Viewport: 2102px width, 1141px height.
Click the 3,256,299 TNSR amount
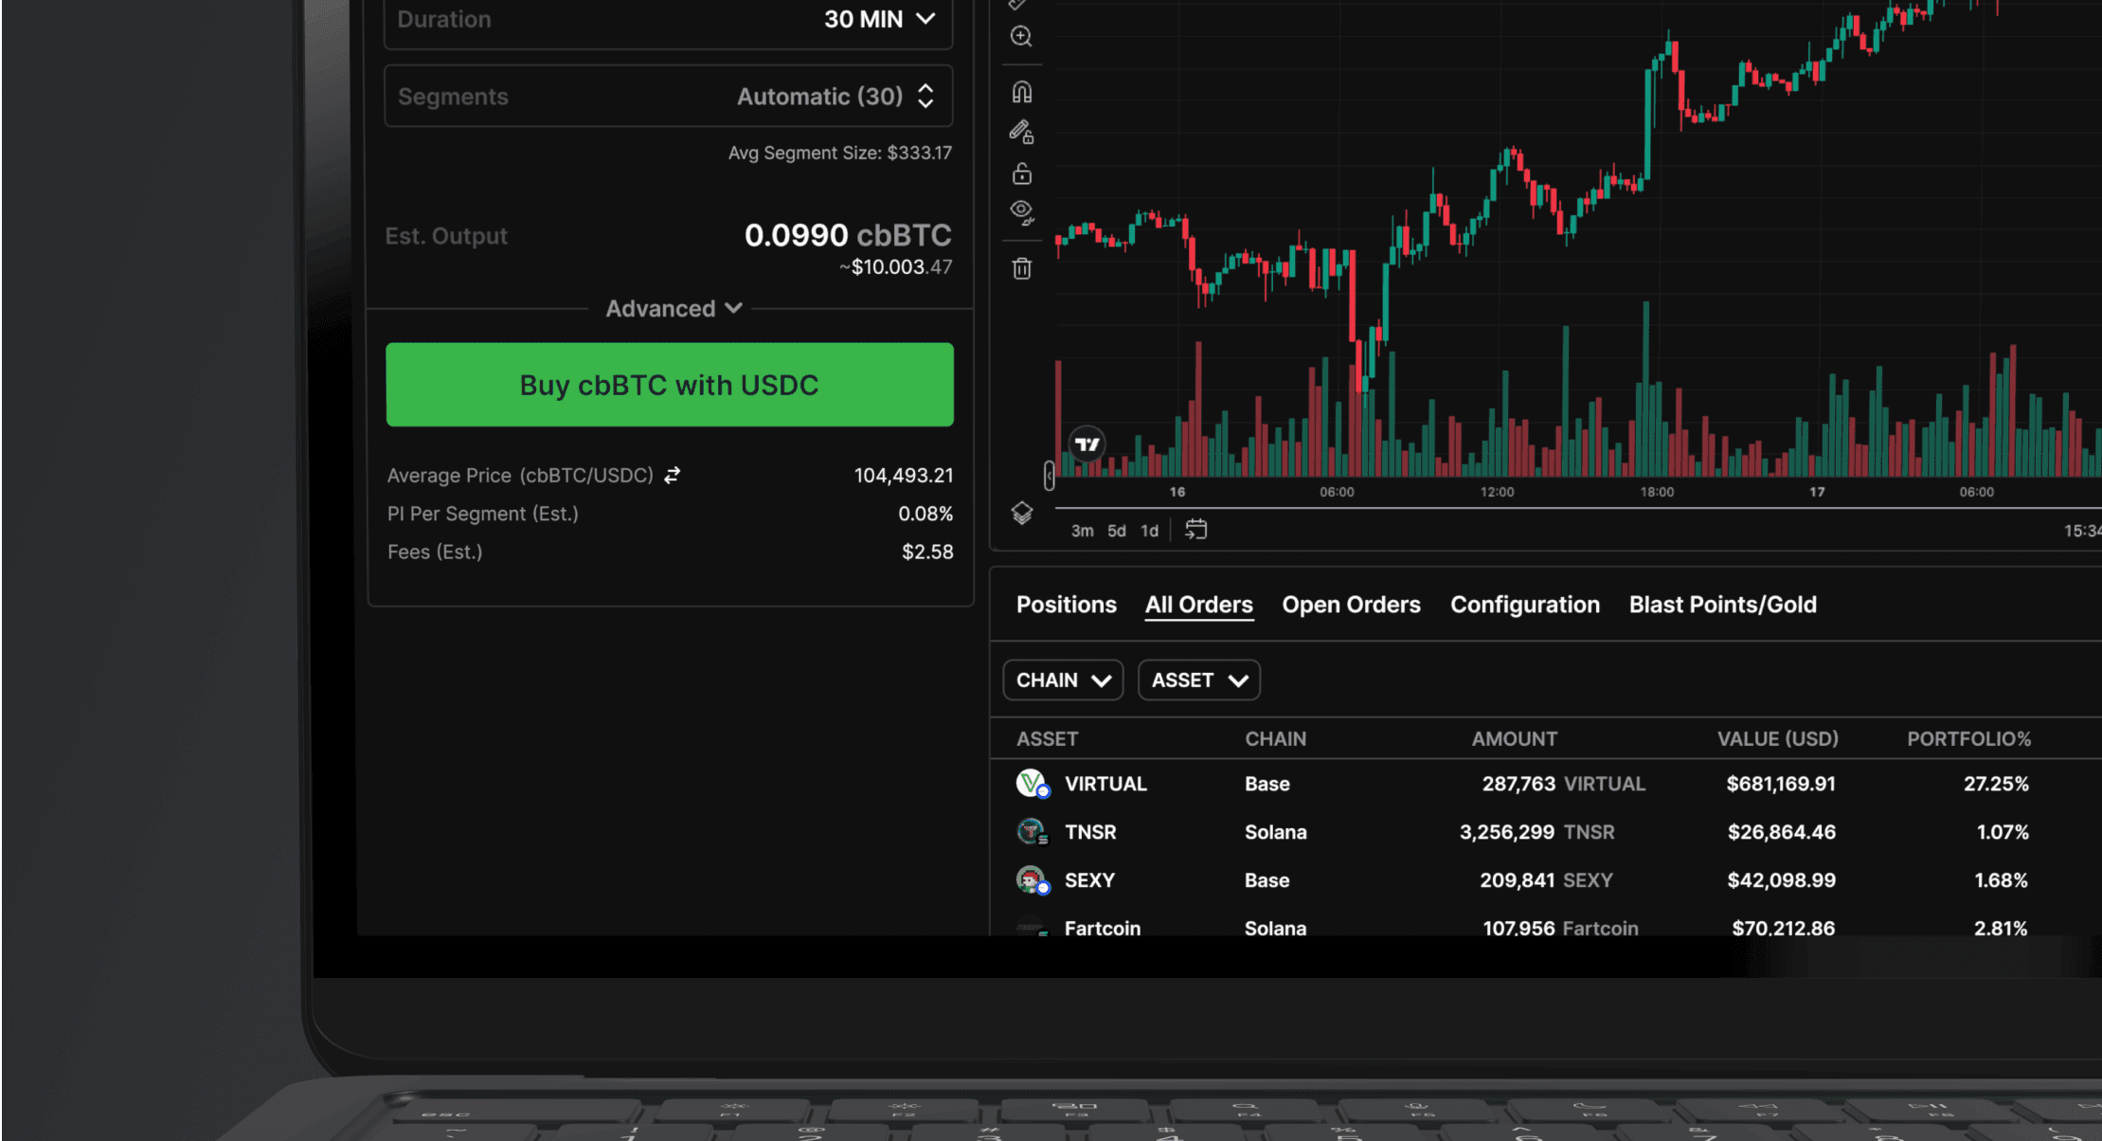(x=1536, y=832)
